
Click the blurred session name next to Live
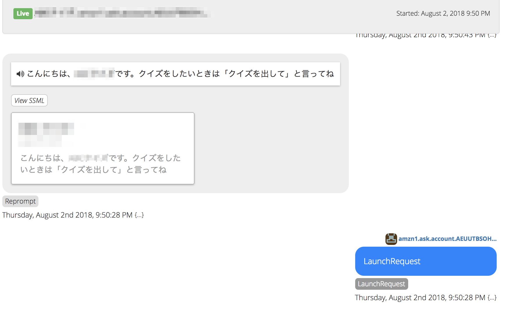point(122,13)
